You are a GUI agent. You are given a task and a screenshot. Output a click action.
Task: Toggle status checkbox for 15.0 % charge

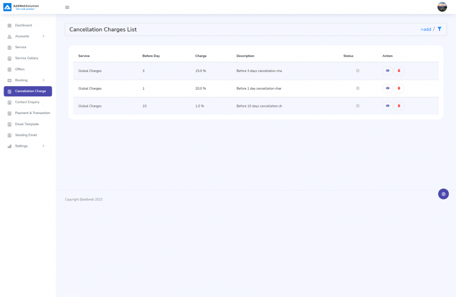(x=357, y=71)
